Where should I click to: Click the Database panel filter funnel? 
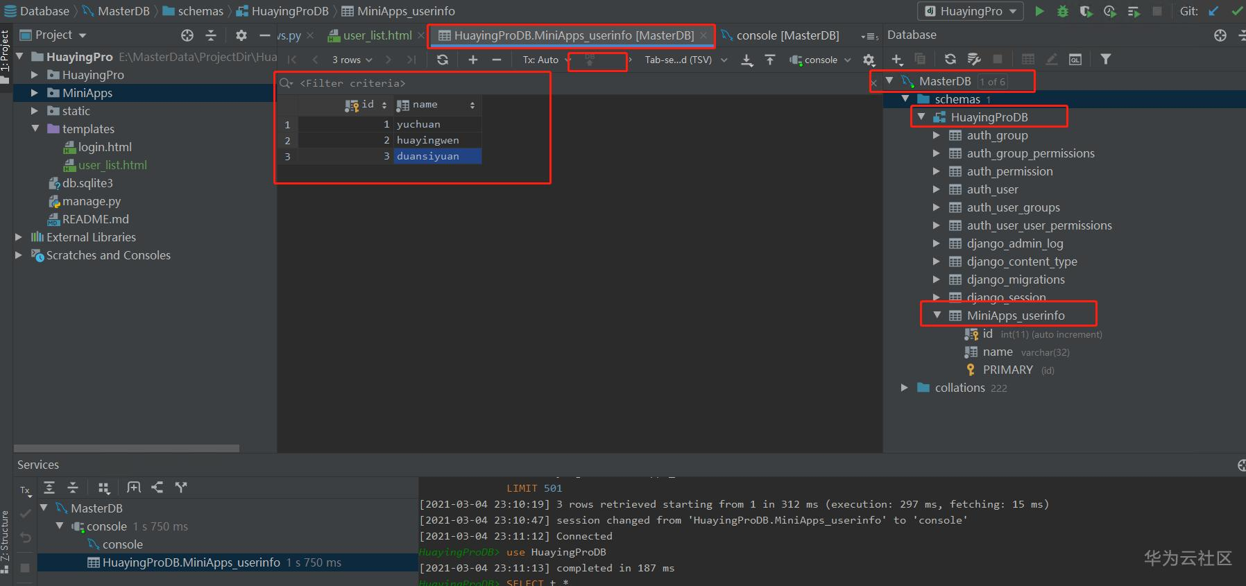coord(1106,60)
